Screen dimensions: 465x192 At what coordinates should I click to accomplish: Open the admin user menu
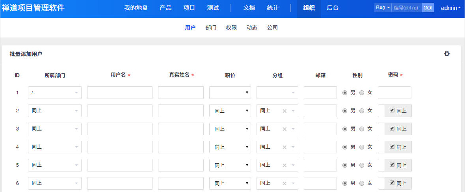click(x=450, y=8)
